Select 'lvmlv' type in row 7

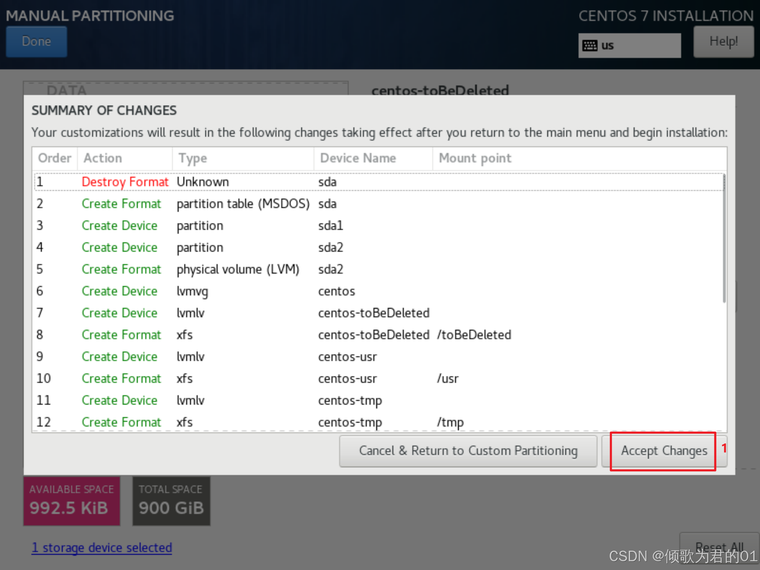190,313
